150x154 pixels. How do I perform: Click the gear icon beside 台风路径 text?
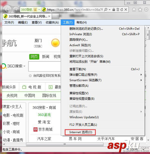point(30,76)
